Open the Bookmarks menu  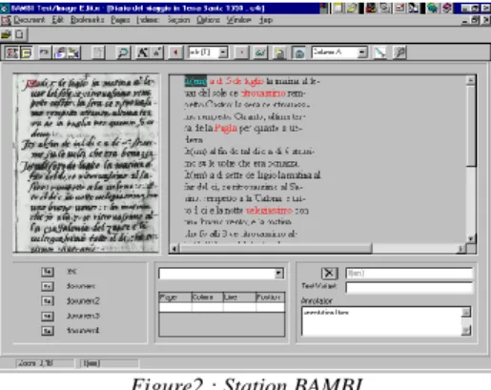88,20
